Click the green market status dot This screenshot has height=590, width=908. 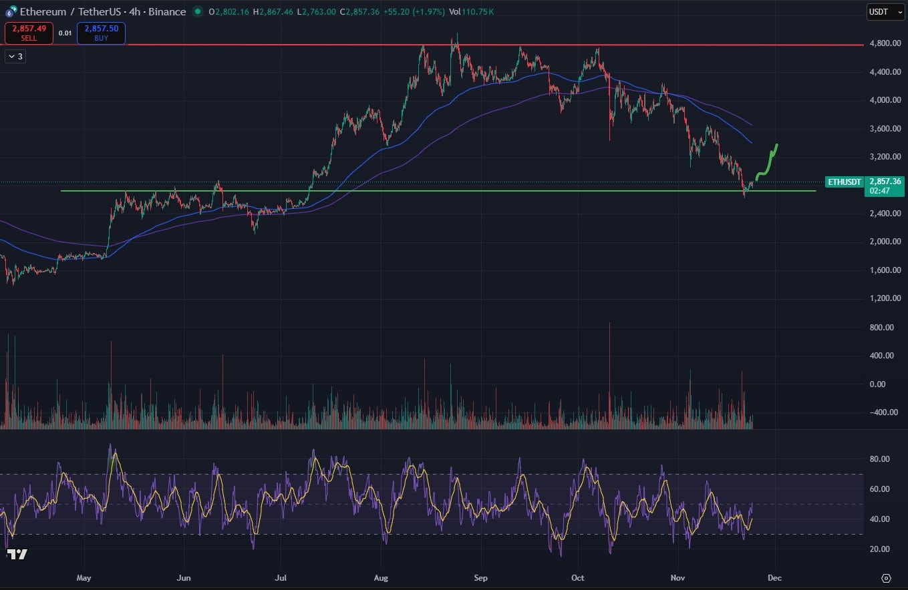point(197,12)
